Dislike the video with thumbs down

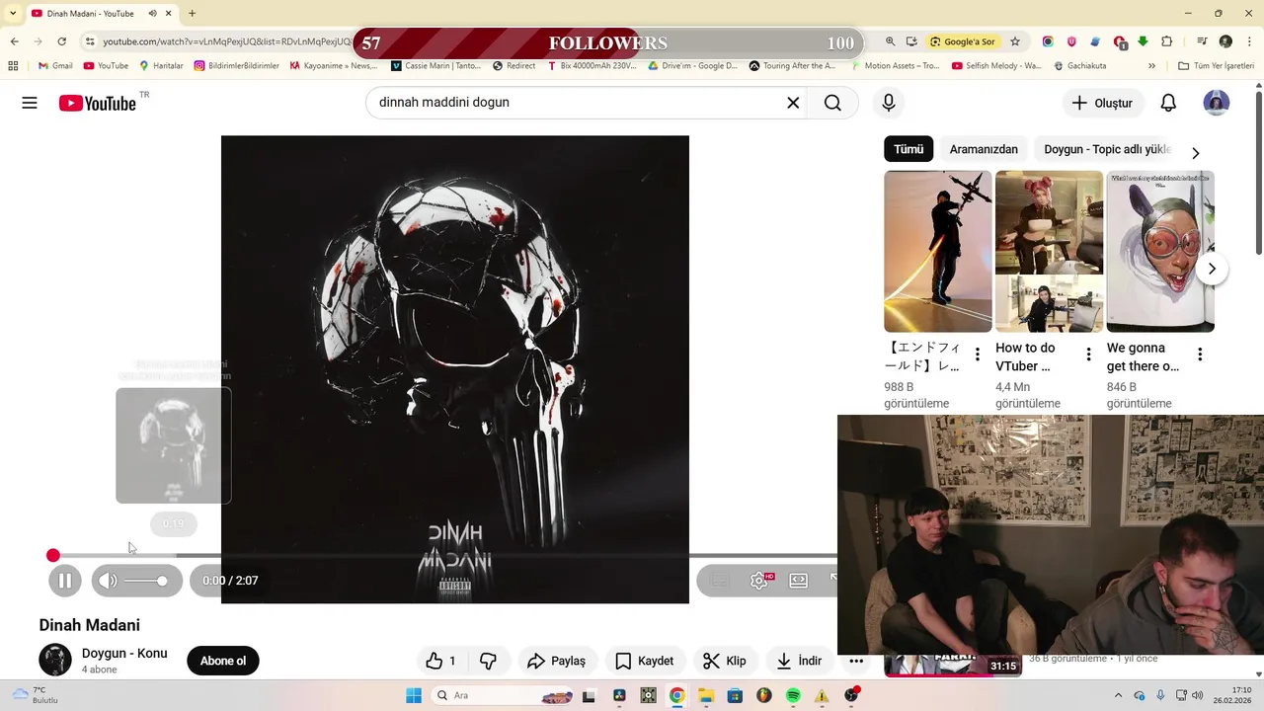click(489, 661)
